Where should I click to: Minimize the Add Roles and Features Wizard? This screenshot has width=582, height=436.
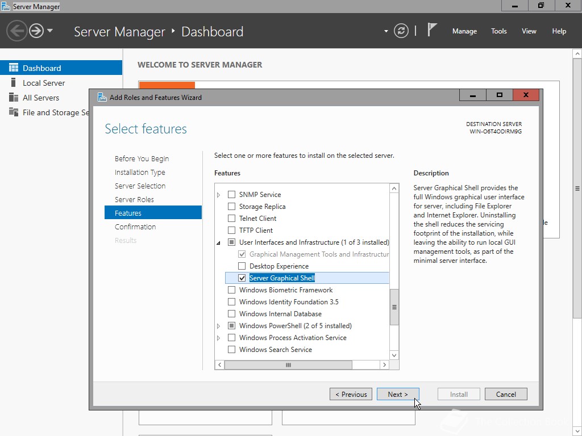(472, 95)
